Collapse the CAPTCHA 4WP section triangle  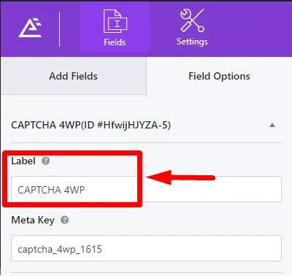point(272,125)
